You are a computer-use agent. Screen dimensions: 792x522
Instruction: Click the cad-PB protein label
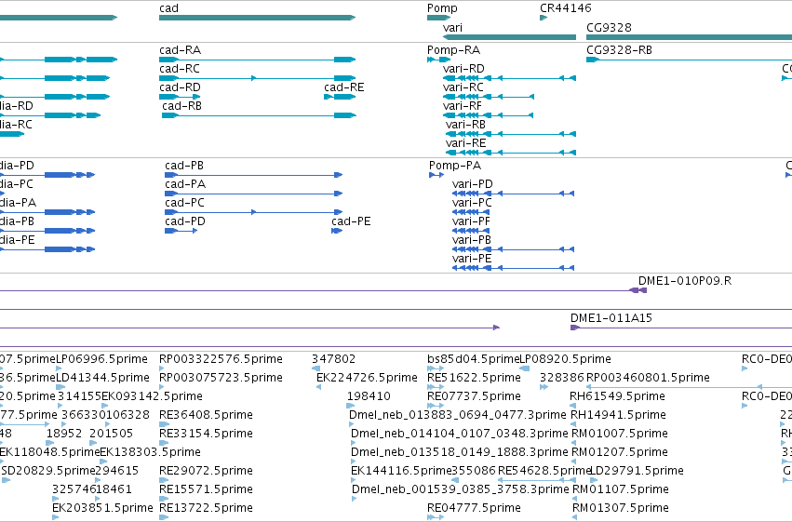184,166
